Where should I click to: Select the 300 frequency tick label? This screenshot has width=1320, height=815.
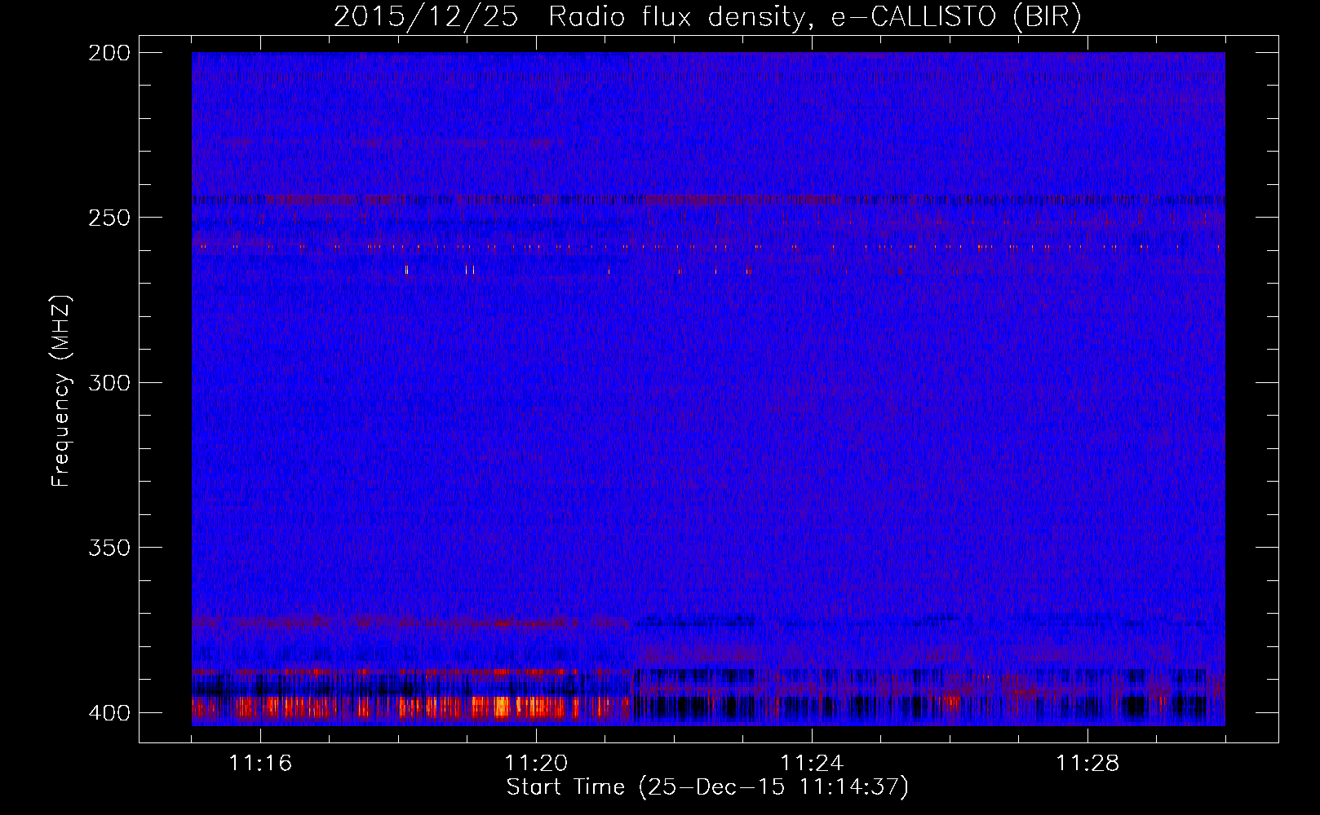coord(109,382)
